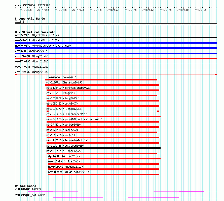224x201 pixels.
Task: Click the left end block of nsv1115270
Action: coord(48,111)
